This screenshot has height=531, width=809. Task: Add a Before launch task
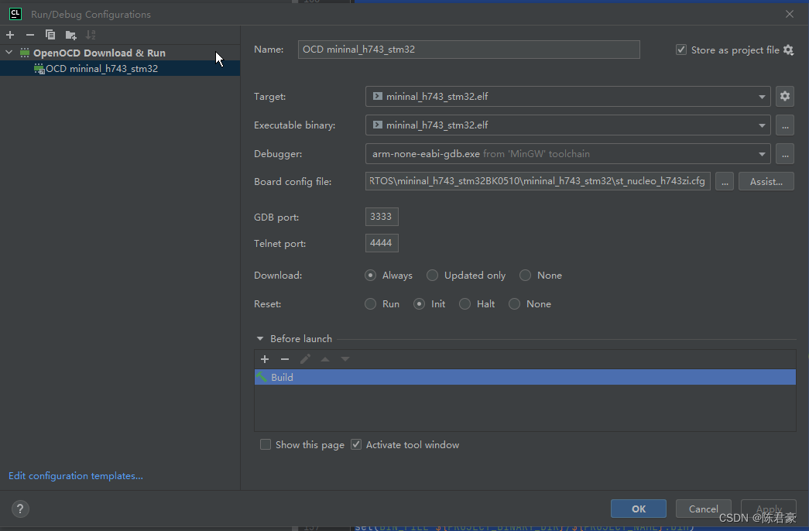point(265,359)
